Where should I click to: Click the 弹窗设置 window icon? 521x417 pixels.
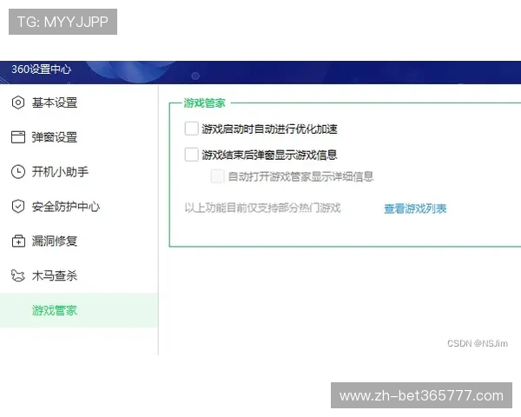[x=18, y=137]
